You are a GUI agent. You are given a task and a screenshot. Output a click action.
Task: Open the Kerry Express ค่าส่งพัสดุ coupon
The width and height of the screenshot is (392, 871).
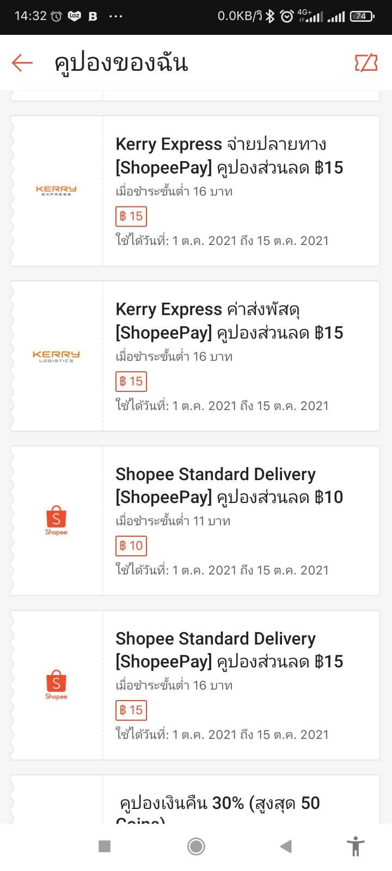click(195, 356)
